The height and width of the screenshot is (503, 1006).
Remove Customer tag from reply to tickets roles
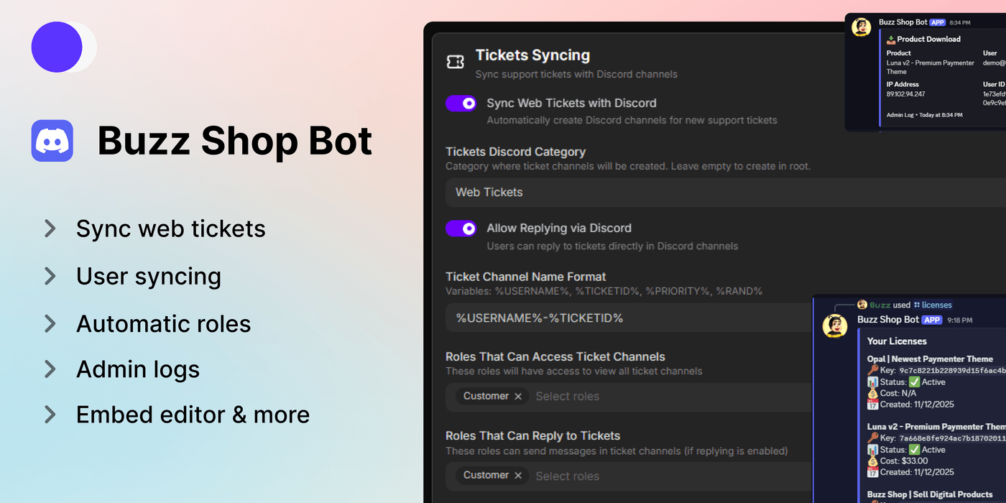(x=518, y=476)
